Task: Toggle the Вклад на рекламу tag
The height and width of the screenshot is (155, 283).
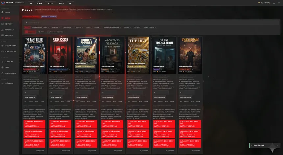Action: tap(49, 16)
